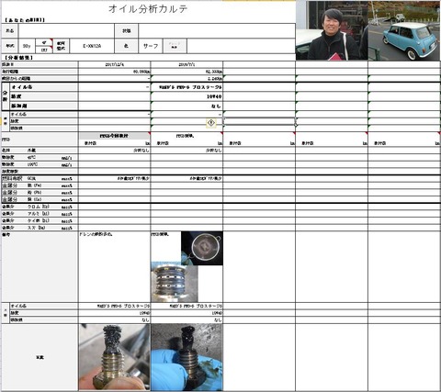Select the アルミ (Al) metal row label
The image size is (441, 392).
pos(40,214)
